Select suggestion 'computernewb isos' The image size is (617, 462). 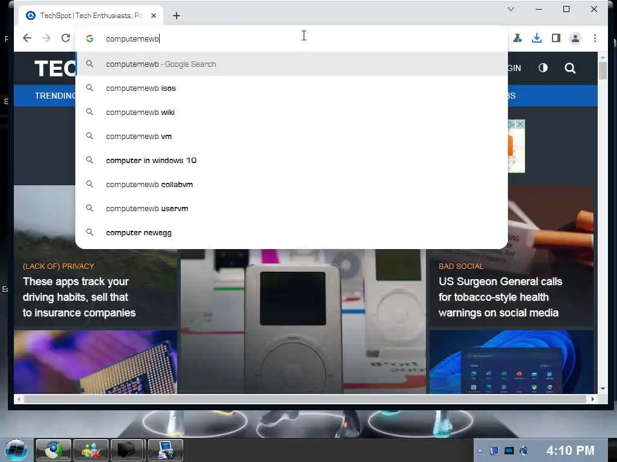tap(292, 88)
